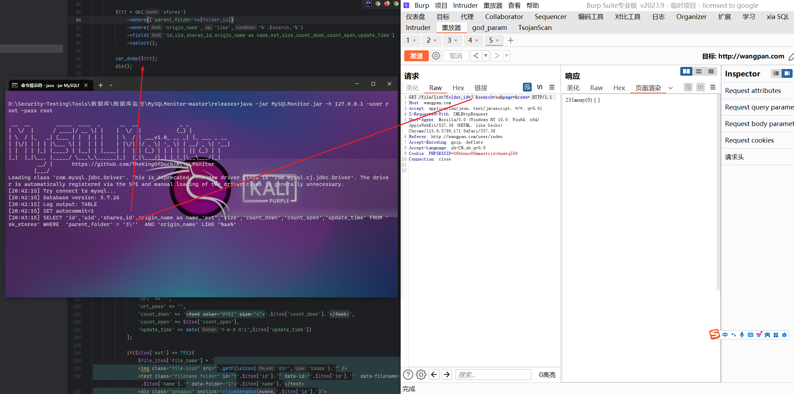794x394 pixels.
Task: Open the 查看 menu
Action: (514, 5)
